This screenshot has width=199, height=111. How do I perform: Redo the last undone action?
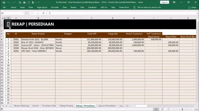pos(14,2)
